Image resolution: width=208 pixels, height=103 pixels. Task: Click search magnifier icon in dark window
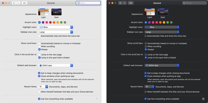[184, 3]
